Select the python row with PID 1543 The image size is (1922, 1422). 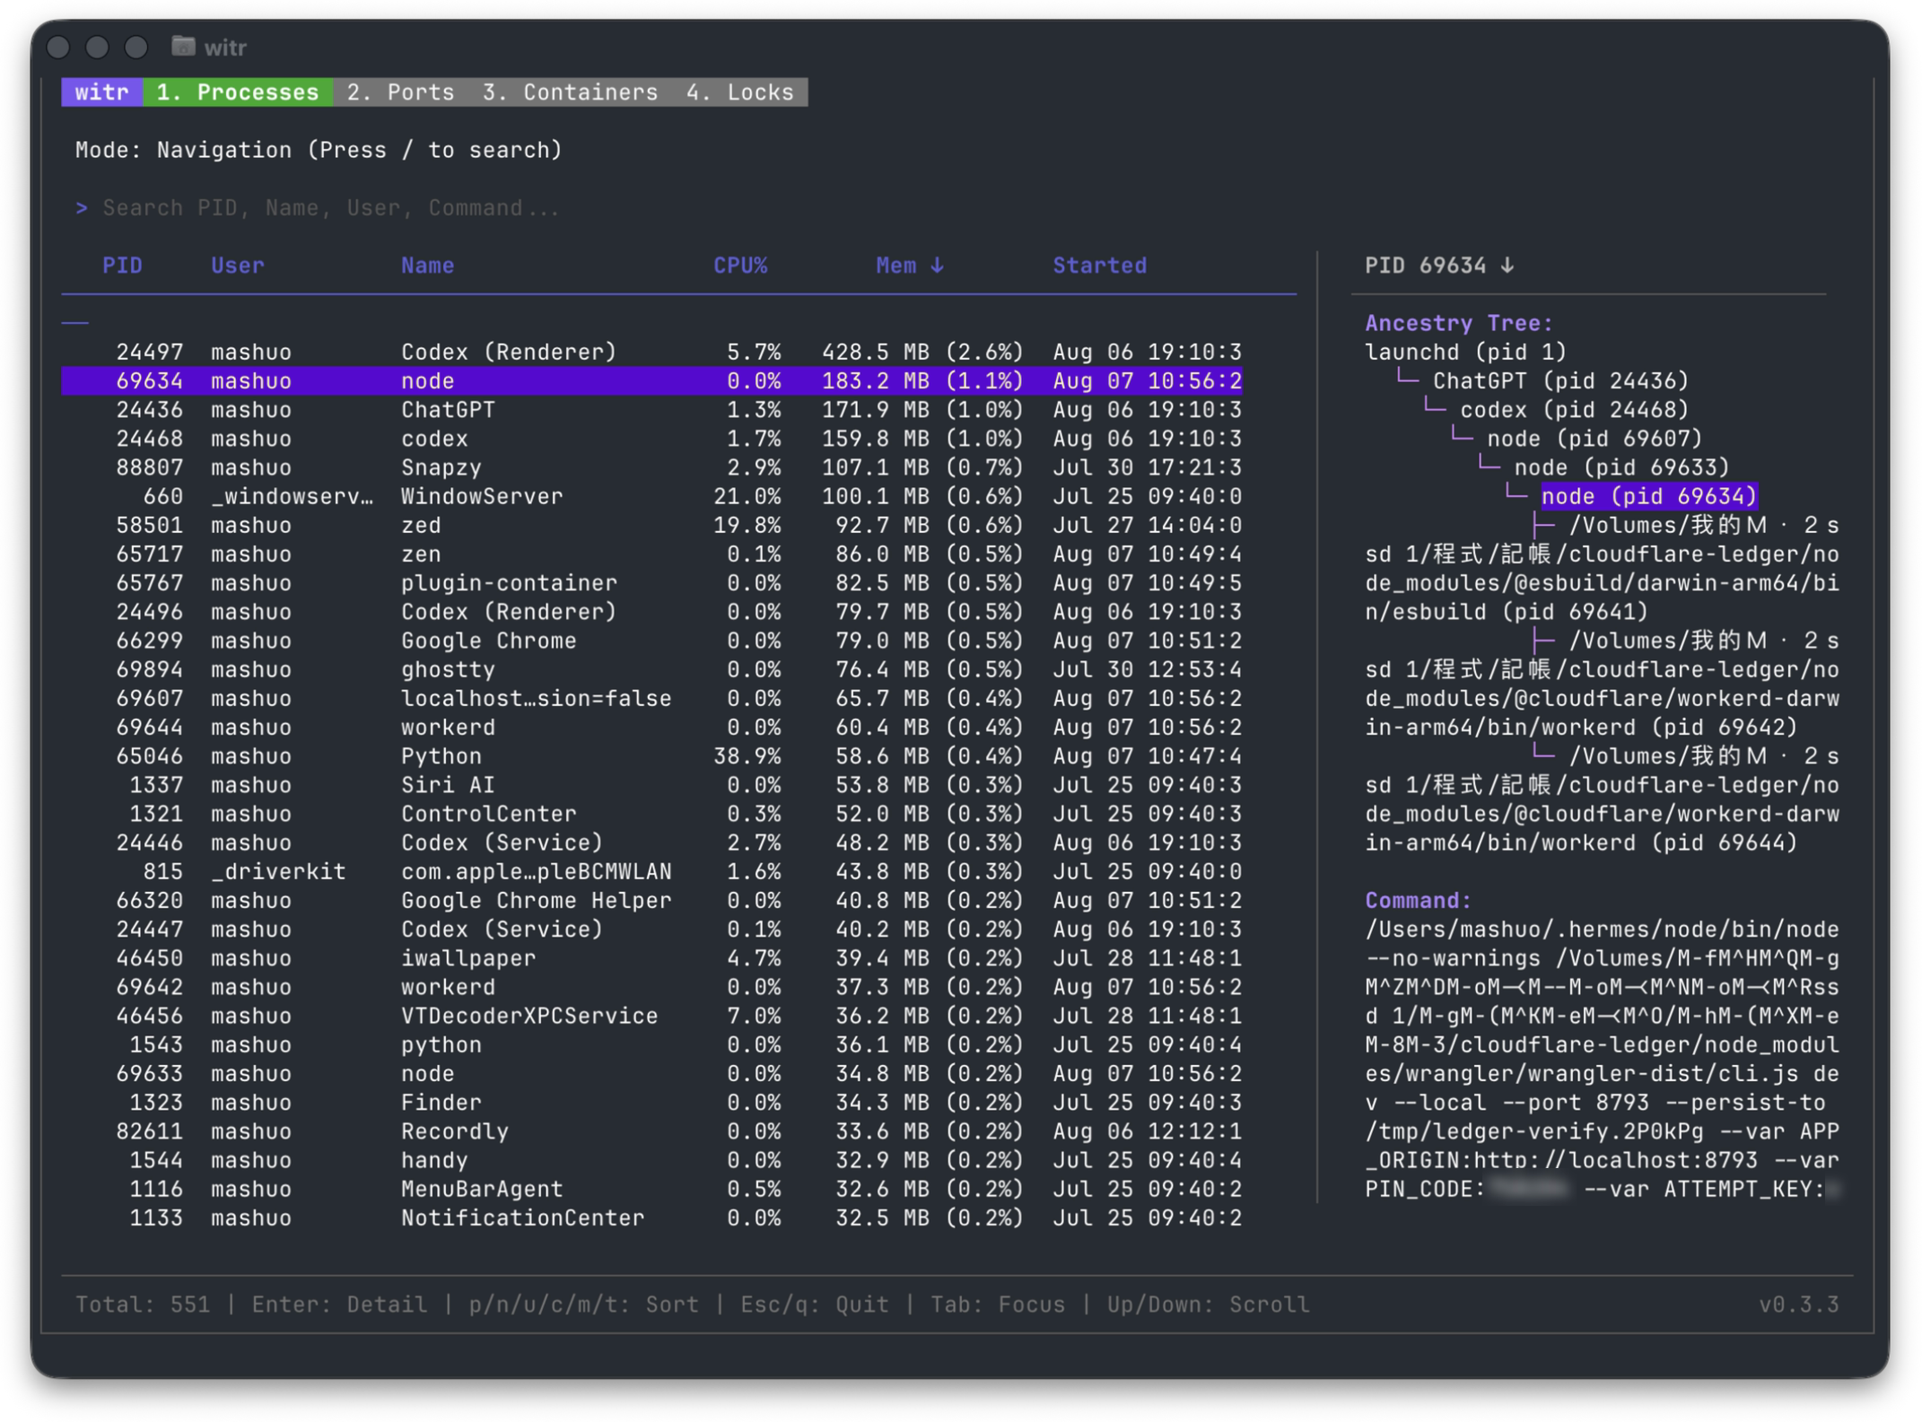[x=651, y=1045]
